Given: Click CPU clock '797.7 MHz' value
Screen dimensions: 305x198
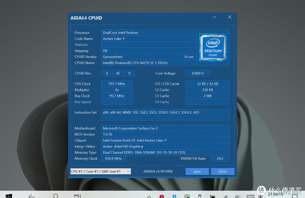Looking at the screenshot, I should click(x=117, y=84).
